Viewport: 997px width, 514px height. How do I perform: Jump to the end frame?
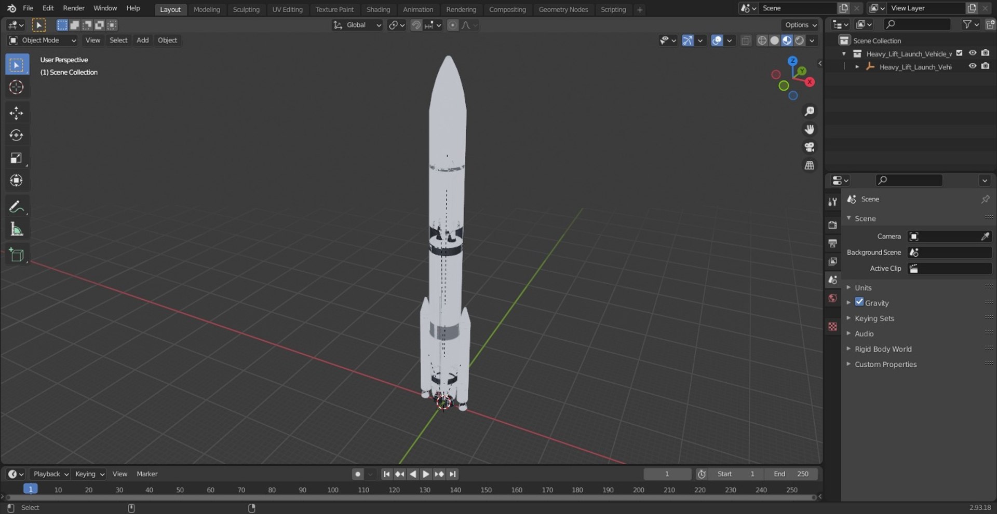[x=453, y=474]
